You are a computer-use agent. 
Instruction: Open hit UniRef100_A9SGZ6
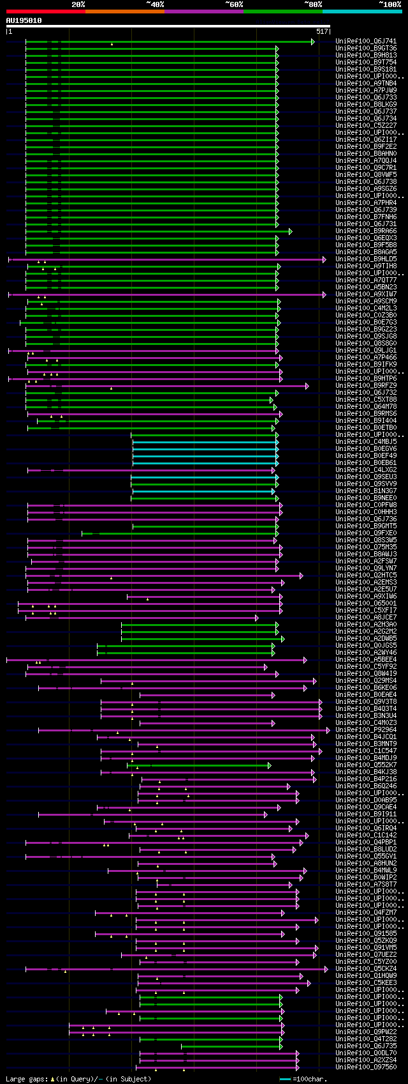[366, 189]
